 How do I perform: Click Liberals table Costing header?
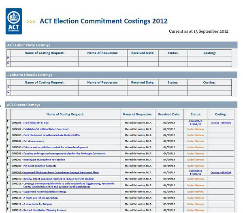pos(209,82)
